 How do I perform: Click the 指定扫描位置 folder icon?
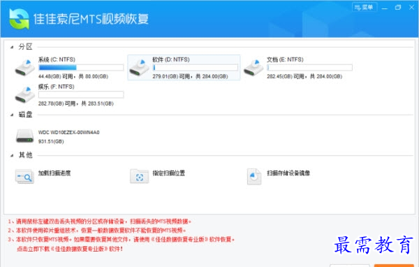pyautogui.click(x=139, y=176)
